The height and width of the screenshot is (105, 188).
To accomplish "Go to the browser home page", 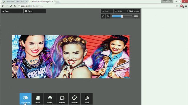I will tap(15, 6).
